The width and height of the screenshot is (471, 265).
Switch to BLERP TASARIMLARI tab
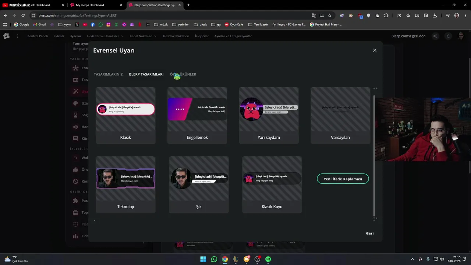coord(146,74)
